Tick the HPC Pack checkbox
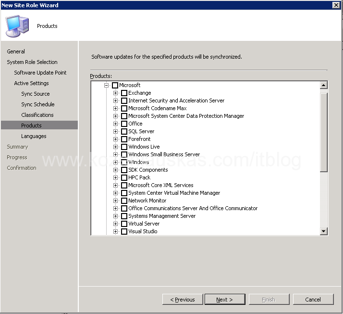The image size is (343, 314). coord(124,177)
